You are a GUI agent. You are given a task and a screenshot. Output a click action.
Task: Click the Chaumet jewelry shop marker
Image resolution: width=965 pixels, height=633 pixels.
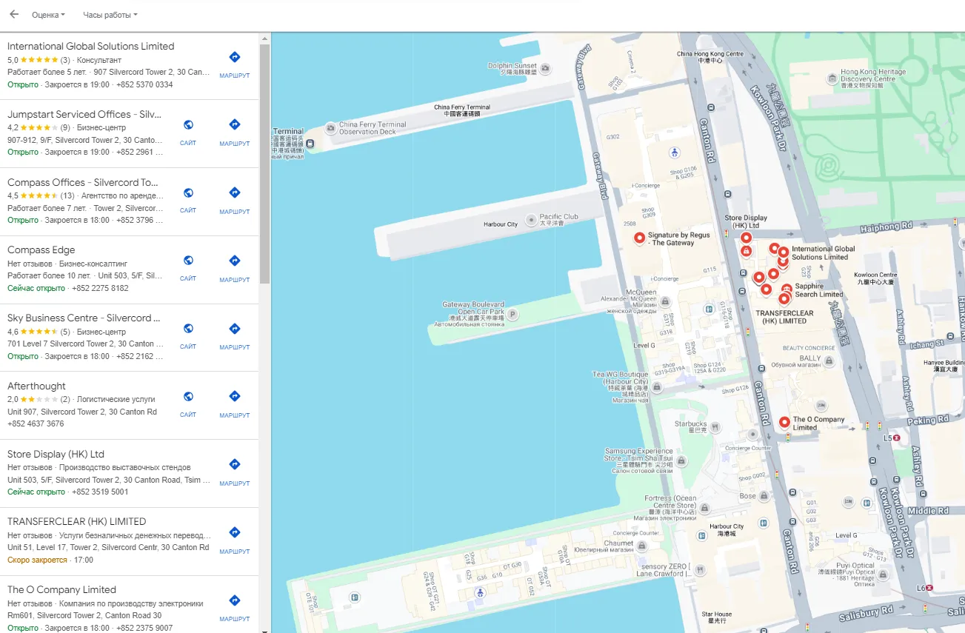(642, 546)
